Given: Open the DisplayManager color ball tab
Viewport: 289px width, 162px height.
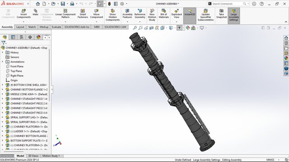Looking at the screenshot, I should click(38, 37).
